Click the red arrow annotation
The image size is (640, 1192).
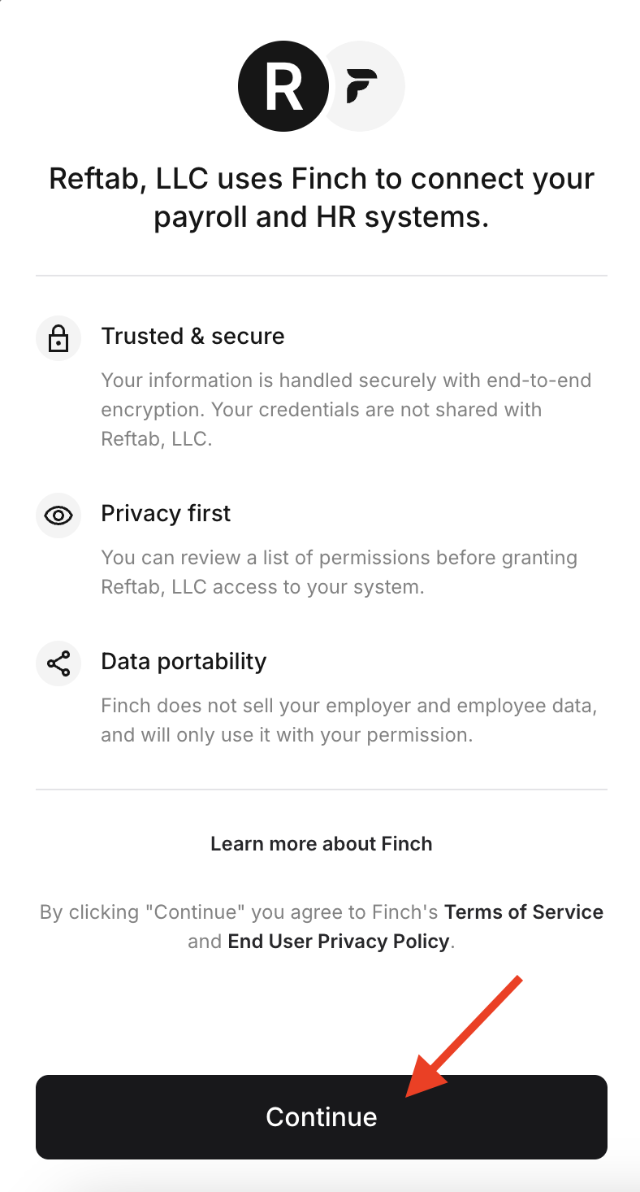461,1037
